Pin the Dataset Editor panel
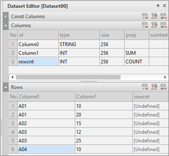The image size is (169, 156). [x=158, y=6]
